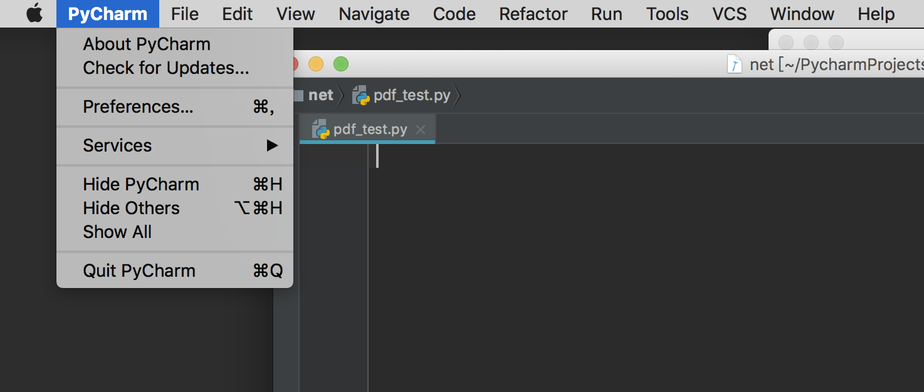This screenshot has width=924, height=392.
Task: Click the Python icon on the pdf_test.py tab
Action: 321,129
